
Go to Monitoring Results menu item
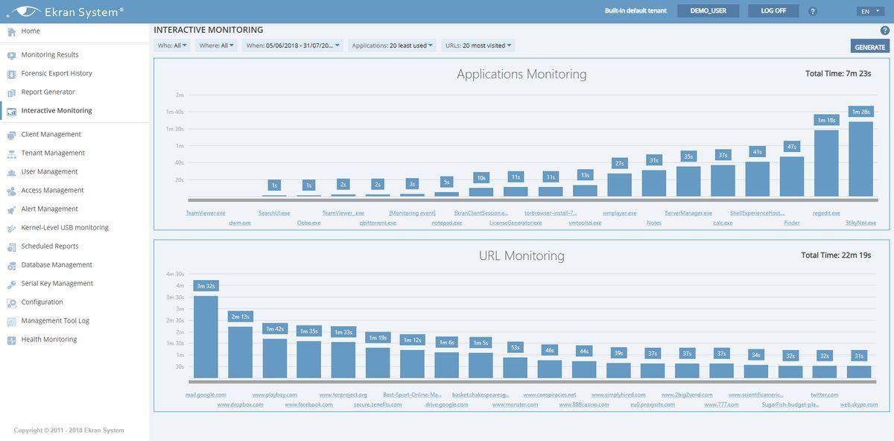[50, 55]
